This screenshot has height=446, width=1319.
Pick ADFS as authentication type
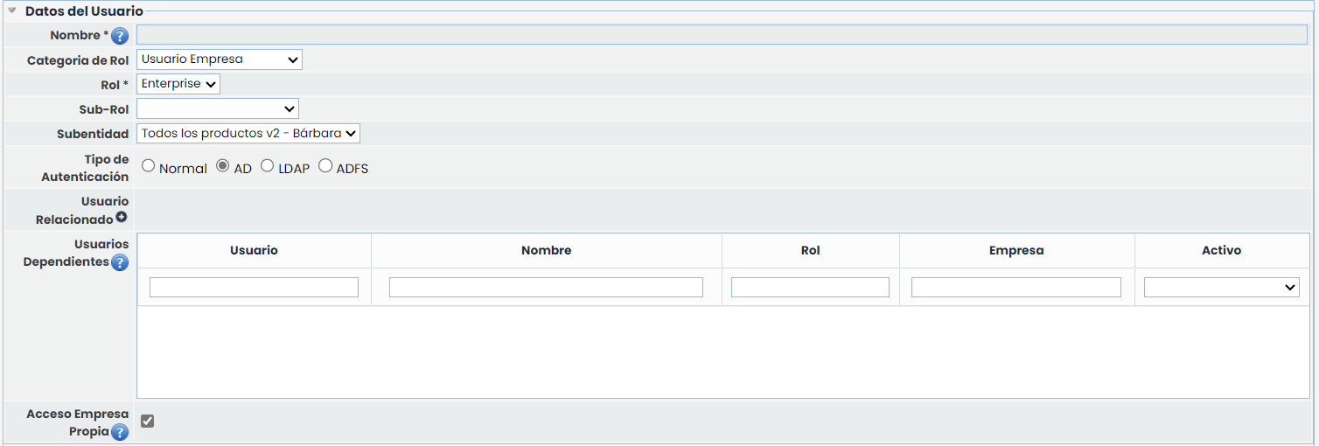325,166
